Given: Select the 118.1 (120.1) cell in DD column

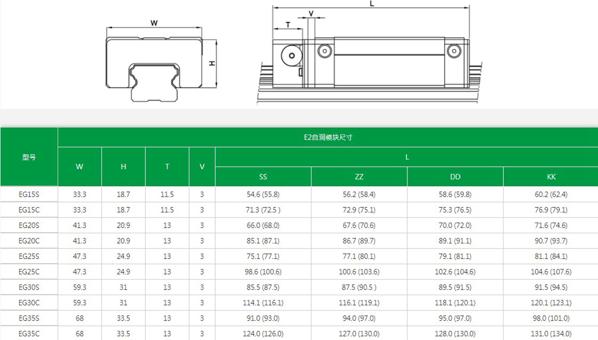Looking at the screenshot, I should (x=455, y=303).
